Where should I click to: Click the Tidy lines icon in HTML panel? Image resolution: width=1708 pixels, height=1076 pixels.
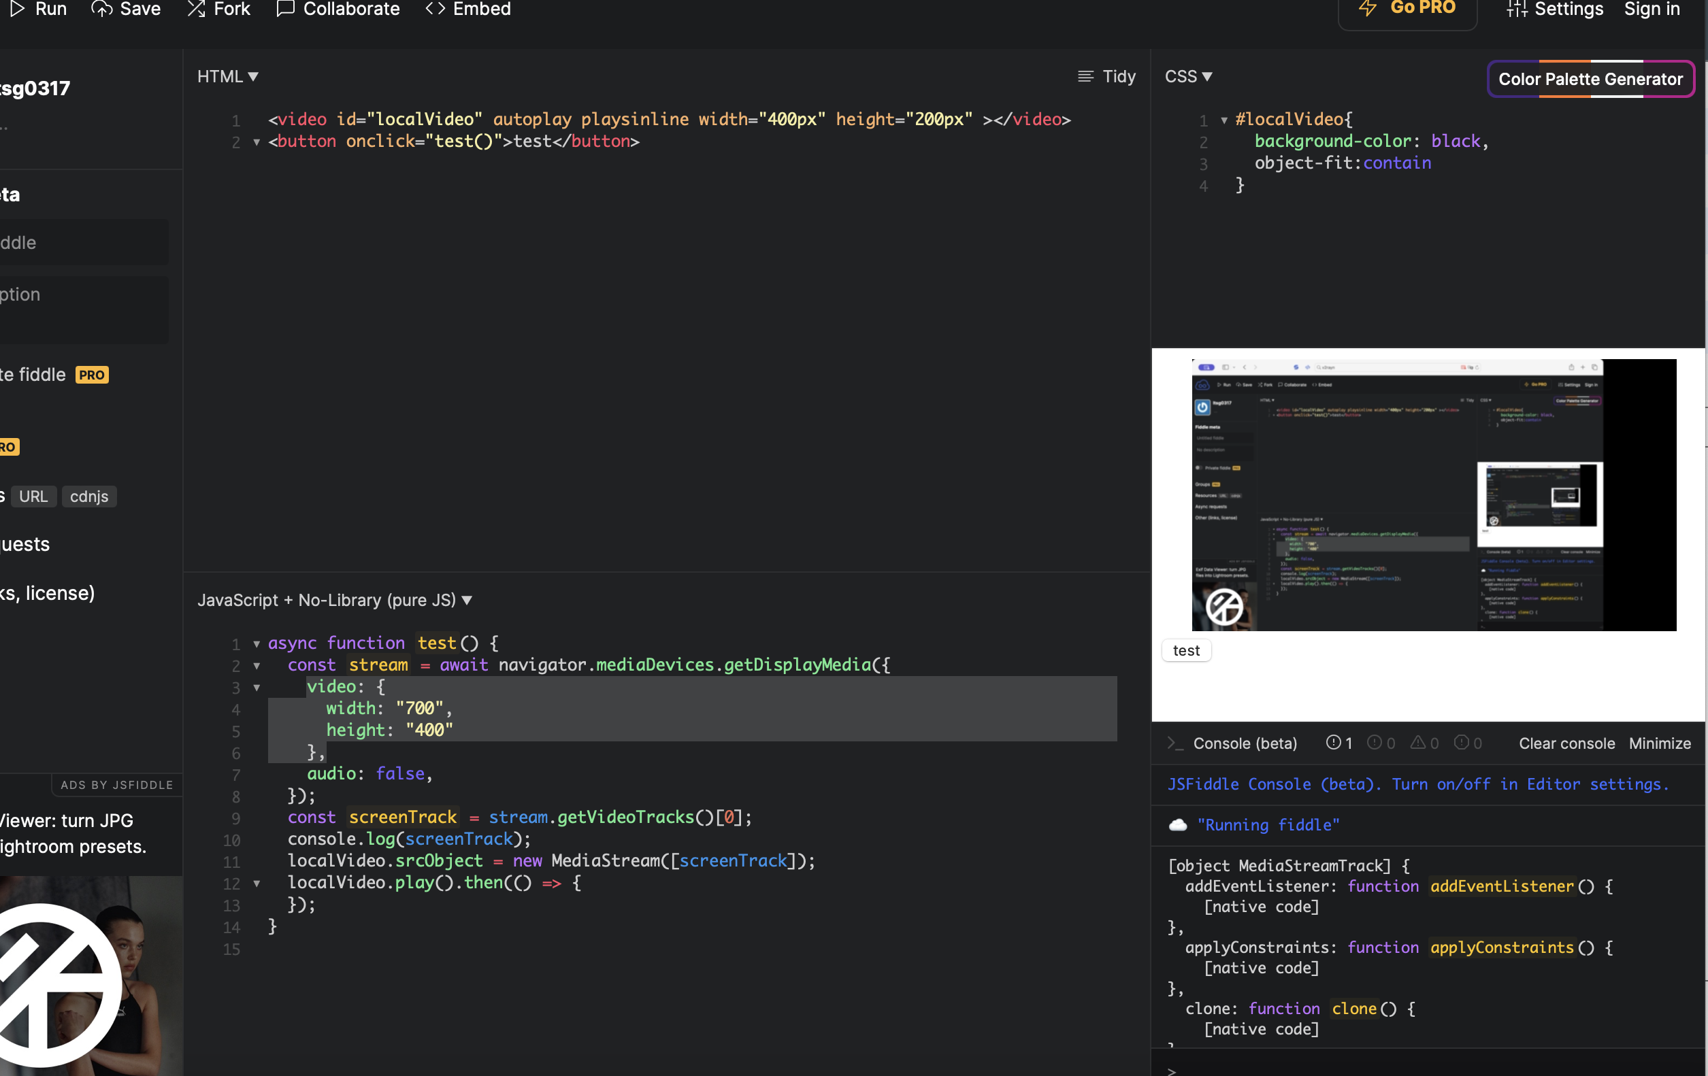[x=1085, y=77]
